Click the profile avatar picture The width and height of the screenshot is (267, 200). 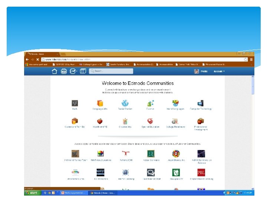(197, 71)
